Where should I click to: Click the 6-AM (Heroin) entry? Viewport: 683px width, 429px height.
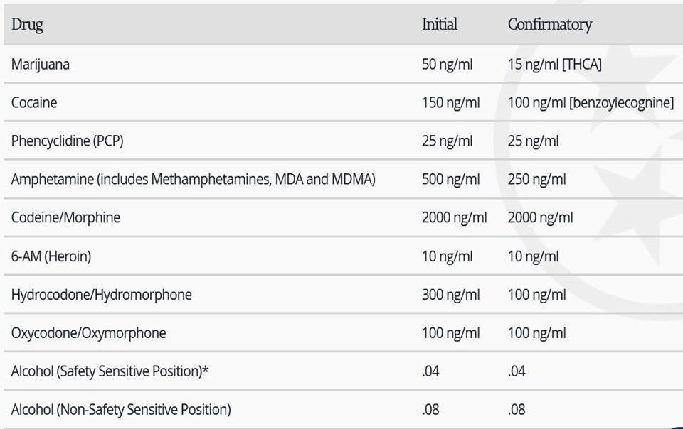(x=51, y=256)
